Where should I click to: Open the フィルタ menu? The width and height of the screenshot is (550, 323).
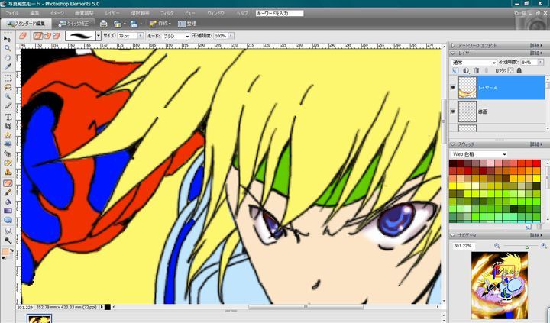[x=167, y=13]
